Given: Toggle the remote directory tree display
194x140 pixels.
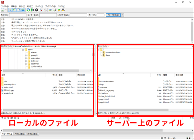Looking at the screenshot, I should click(19, 10).
